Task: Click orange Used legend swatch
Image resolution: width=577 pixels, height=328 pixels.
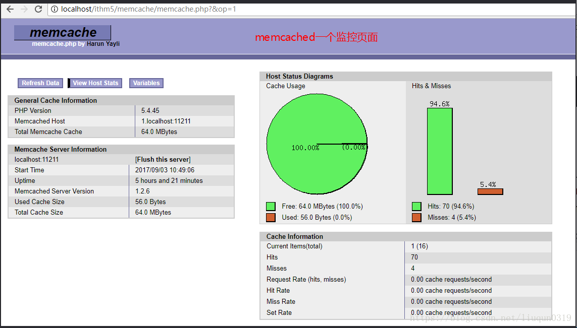Action: [271, 218]
